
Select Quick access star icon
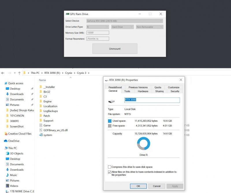click(x=6, y=83)
